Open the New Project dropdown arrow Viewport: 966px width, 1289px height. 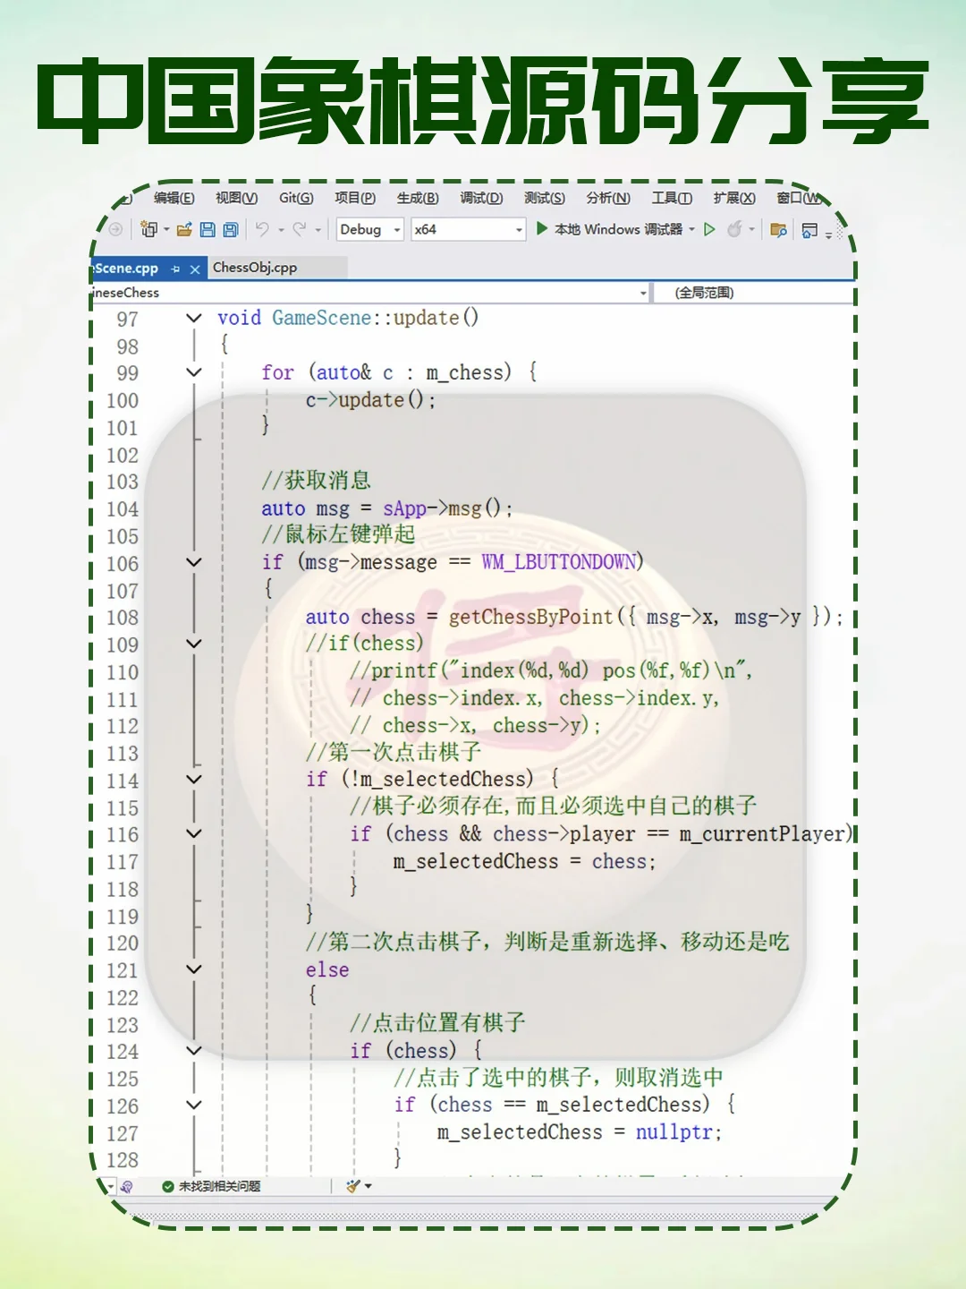(x=166, y=230)
